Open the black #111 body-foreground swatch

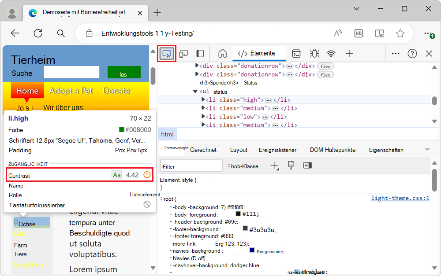[x=238, y=213]
